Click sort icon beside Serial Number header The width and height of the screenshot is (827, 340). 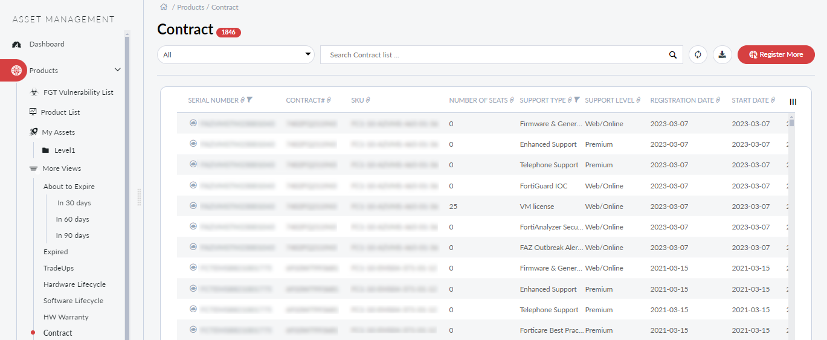click(243, 100)
